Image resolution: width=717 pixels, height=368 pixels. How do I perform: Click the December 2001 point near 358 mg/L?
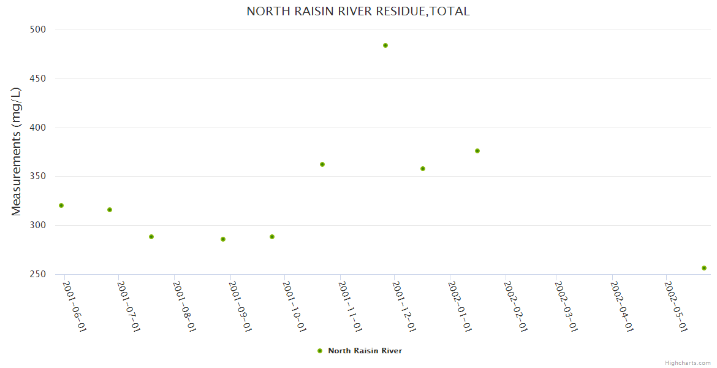tap(423, 169)
